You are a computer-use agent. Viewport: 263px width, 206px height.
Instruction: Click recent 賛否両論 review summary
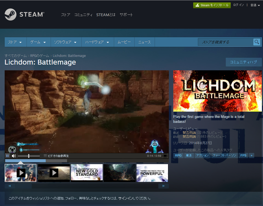(189, 133)
